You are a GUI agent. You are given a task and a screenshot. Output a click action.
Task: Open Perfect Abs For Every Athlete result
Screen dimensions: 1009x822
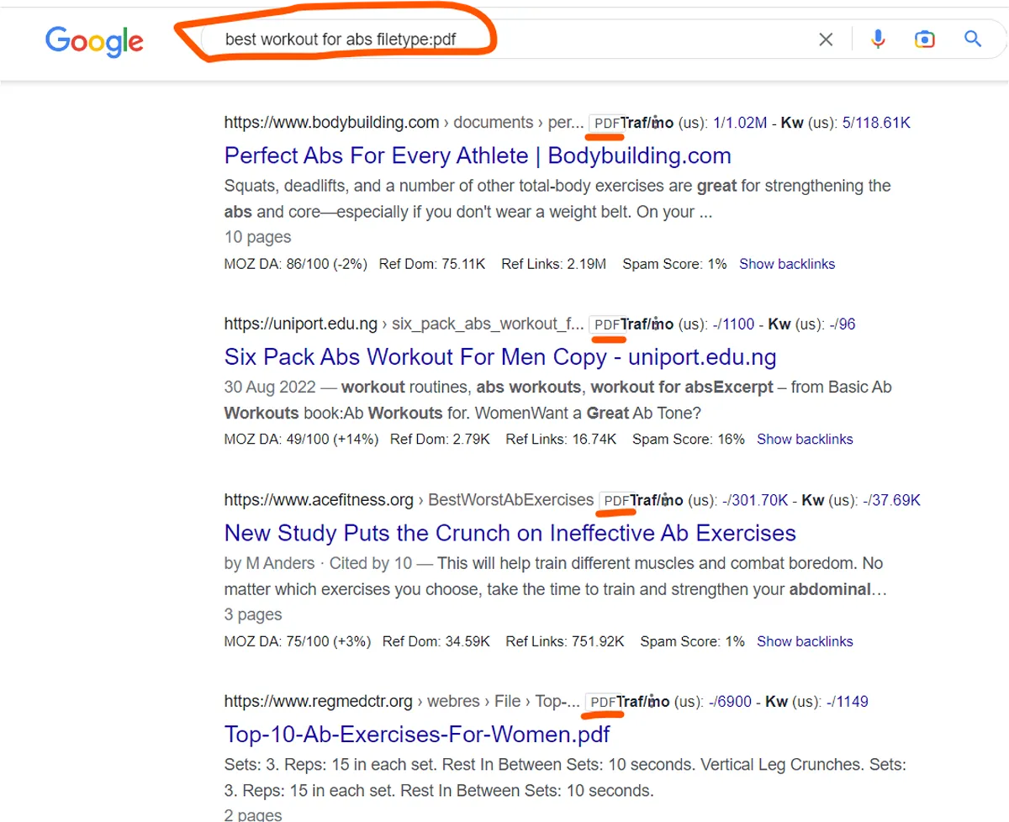tap(478, 155)
